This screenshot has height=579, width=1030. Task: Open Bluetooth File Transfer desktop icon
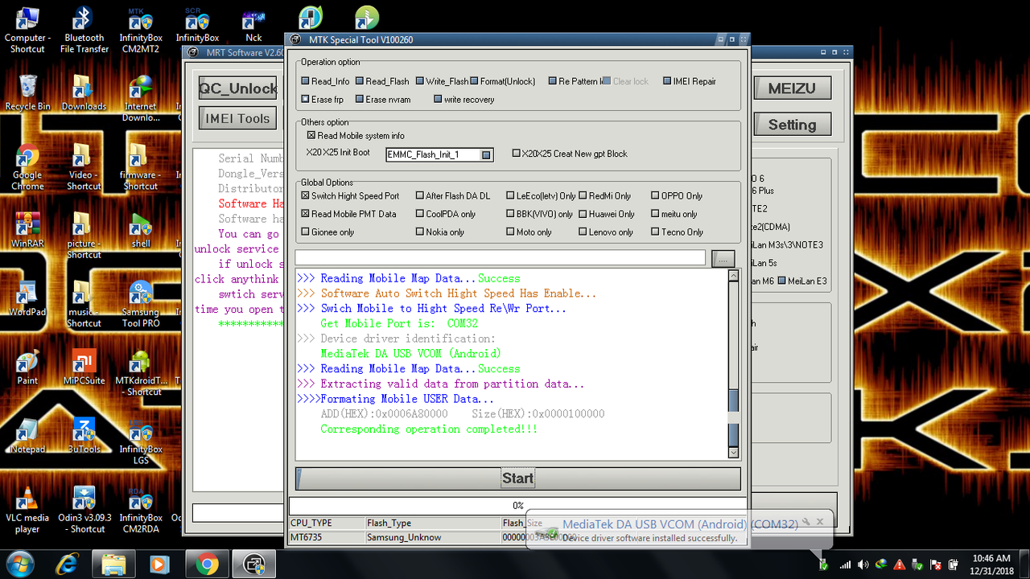point(84,30)
